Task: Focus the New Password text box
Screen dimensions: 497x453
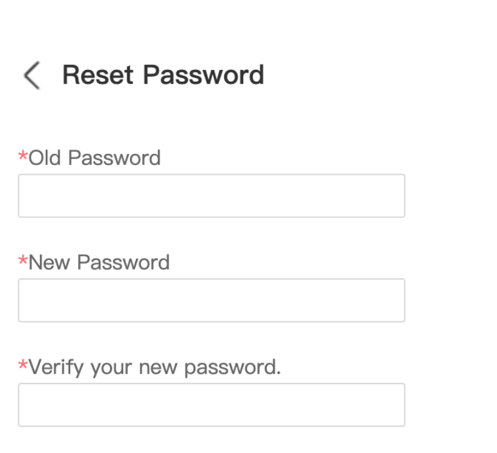Action: tap(211, 300)
